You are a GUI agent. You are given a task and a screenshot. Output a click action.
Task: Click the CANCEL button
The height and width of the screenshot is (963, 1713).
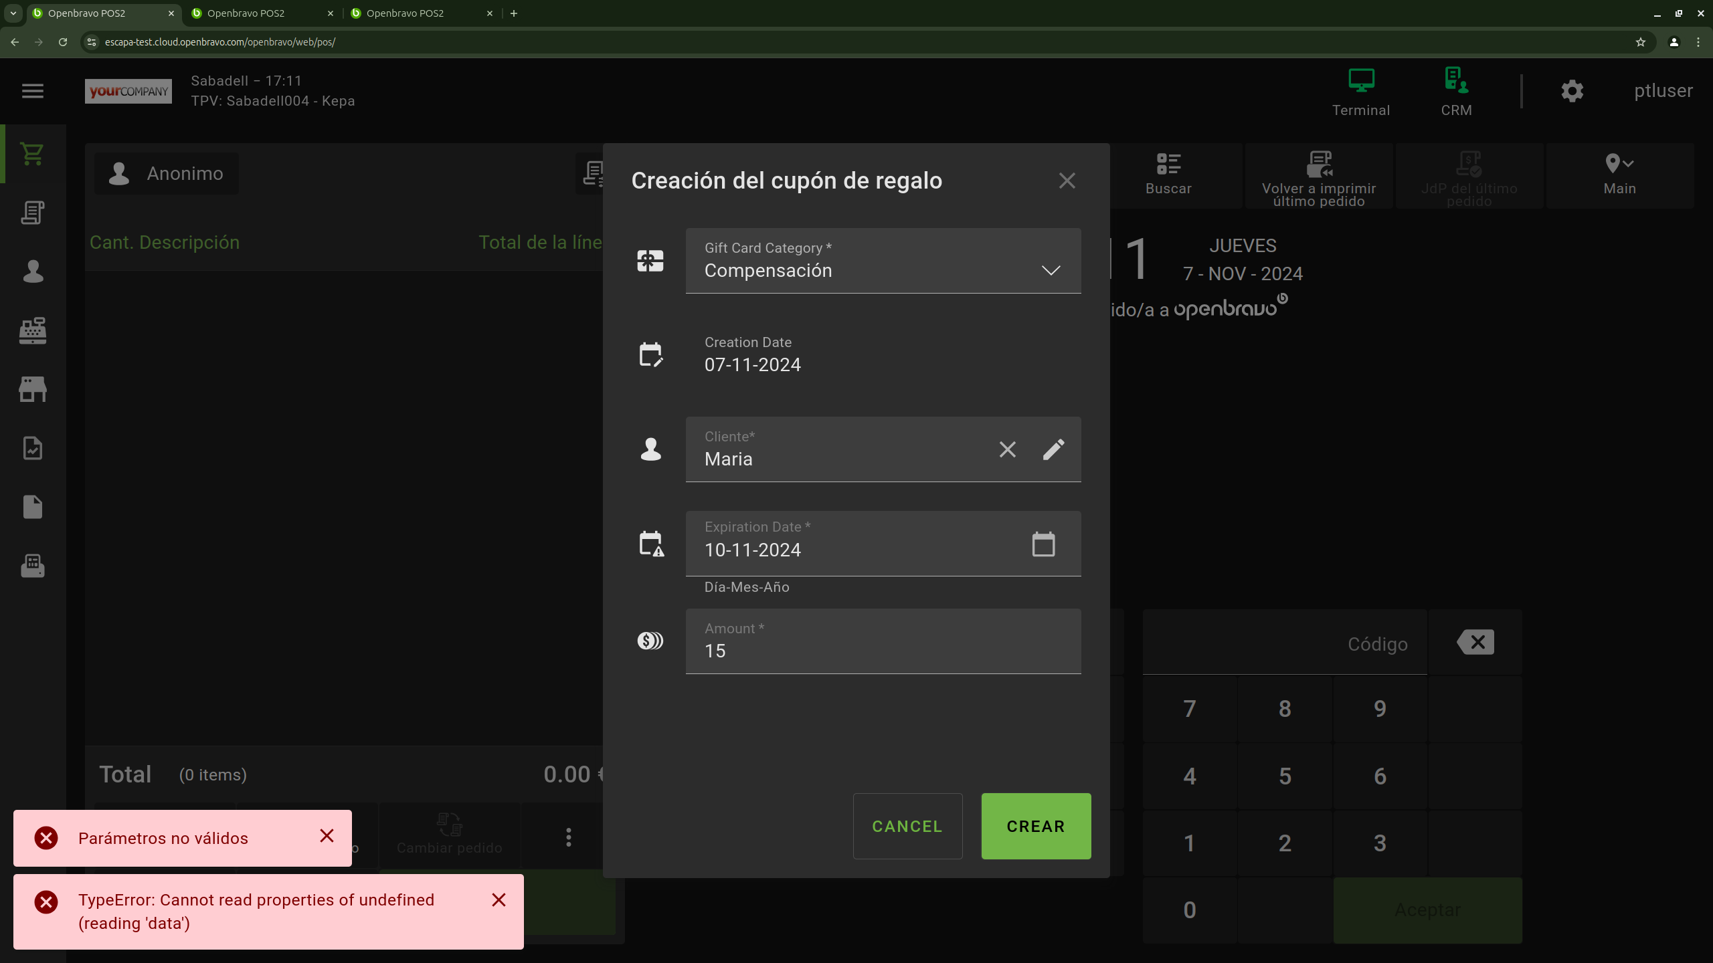click(907, 826)
